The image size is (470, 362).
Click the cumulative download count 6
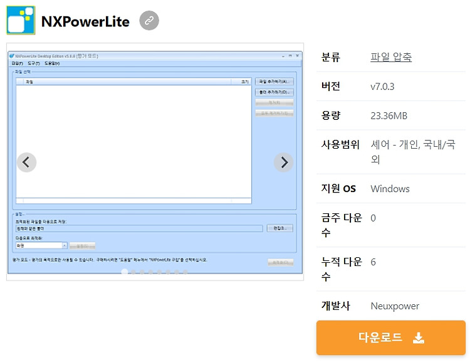click(373, 262)
